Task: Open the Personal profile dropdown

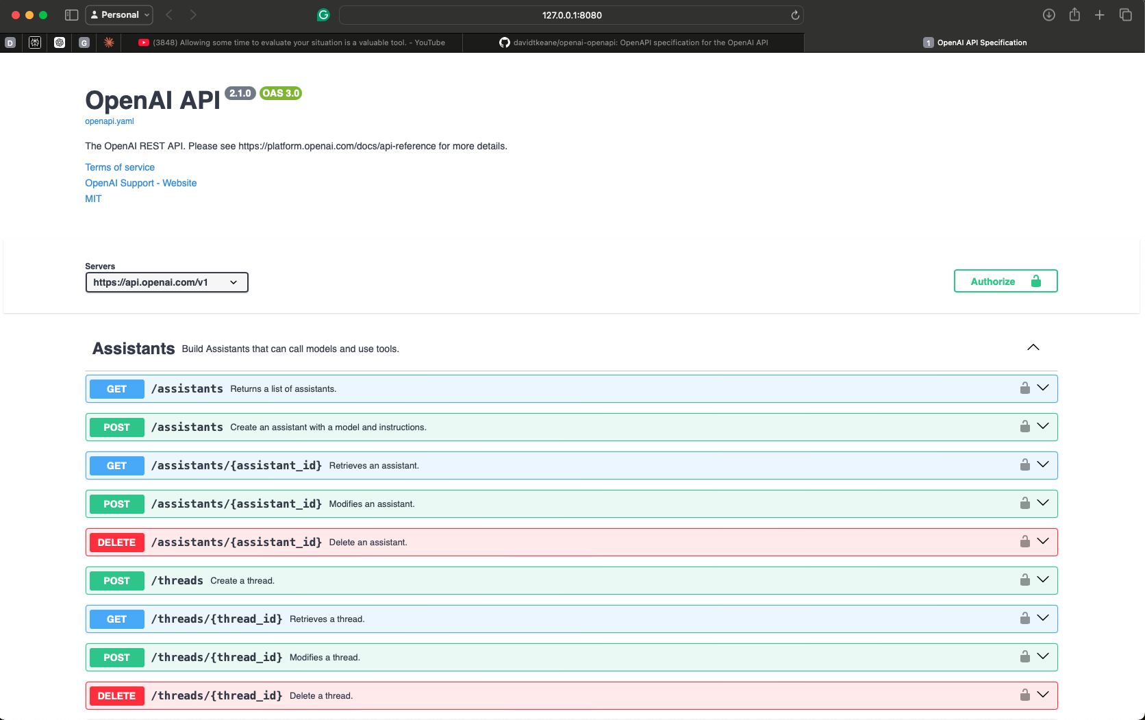Action: pyautogui.click(x=119, y=15)
